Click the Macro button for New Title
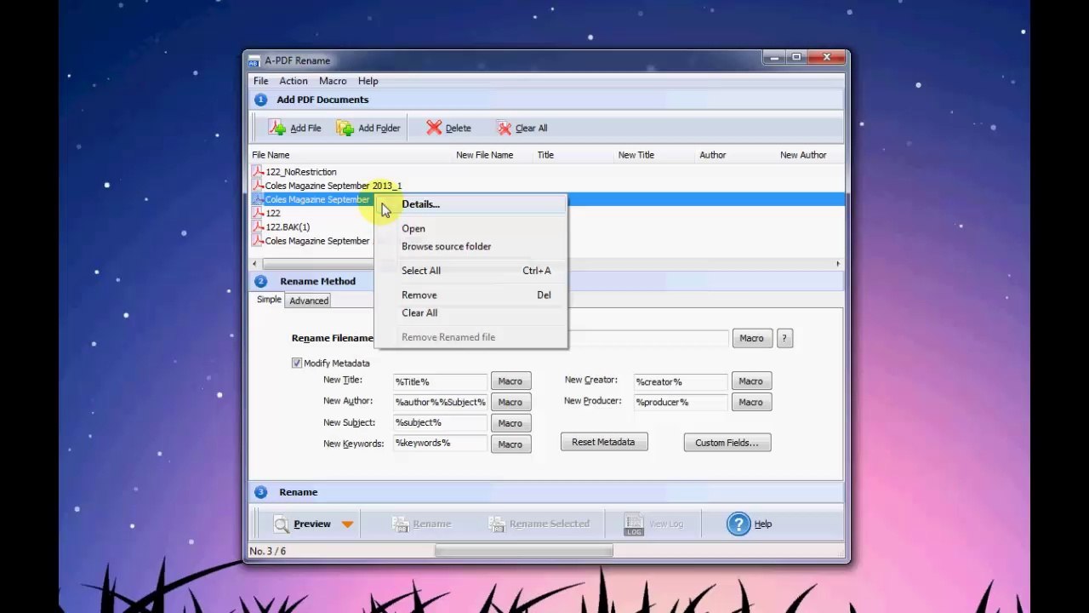 [x=510, y=381]
